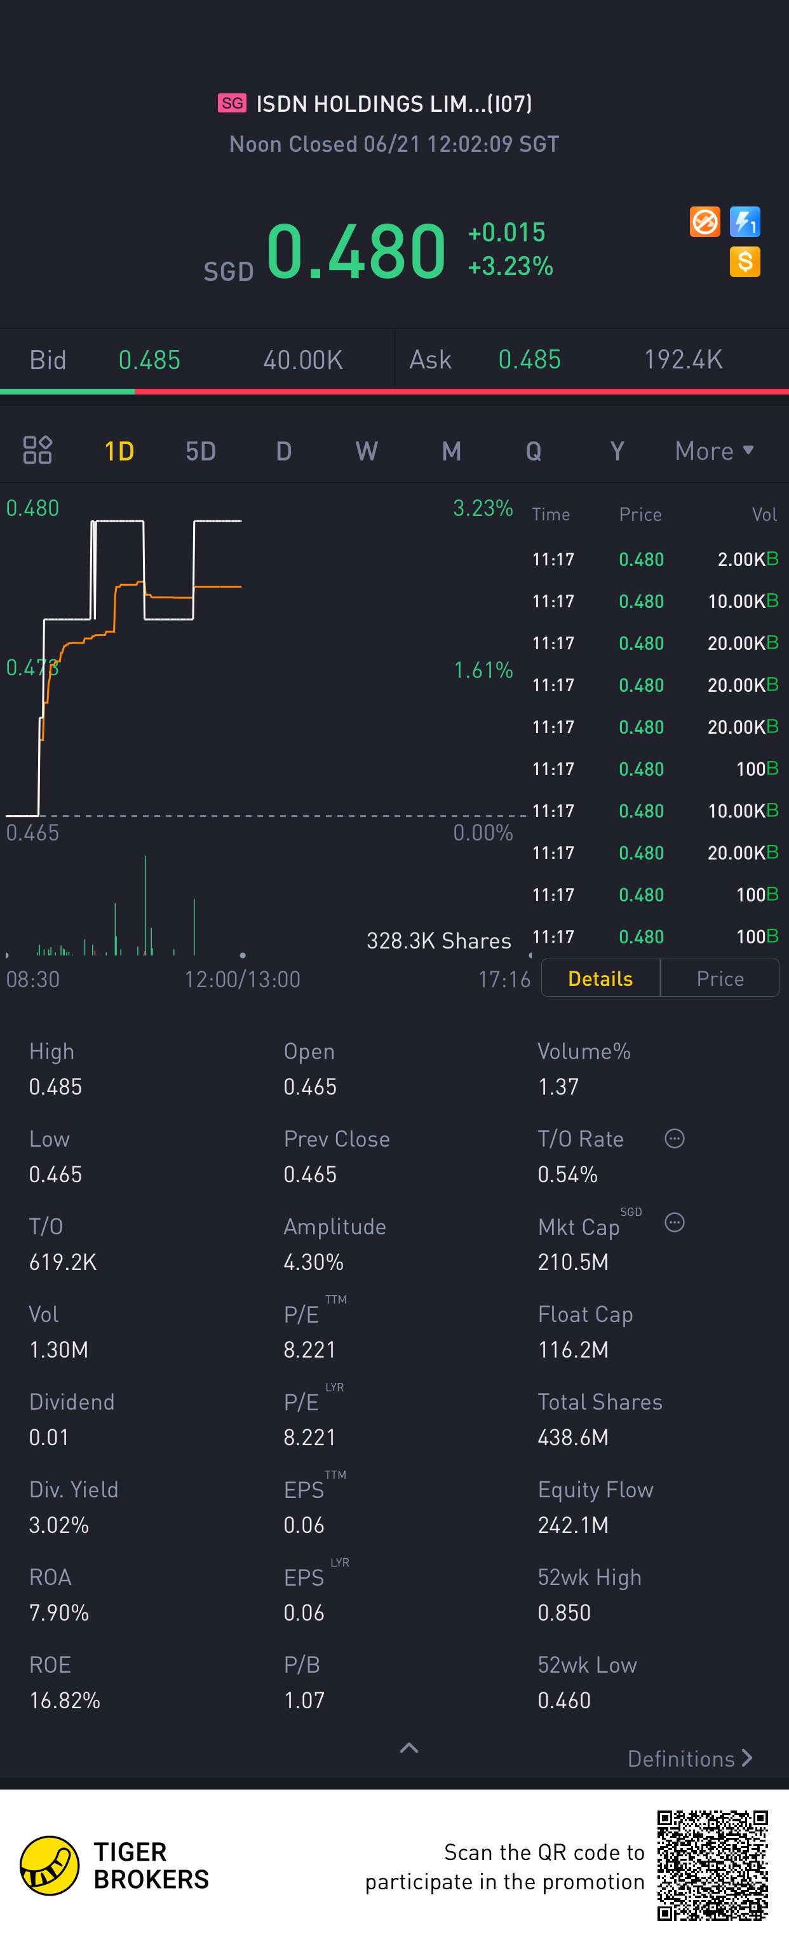This screenshot has height=1942, width=789.
Task: Tap the Tiger Brokers logo
Action: point(114,1866)
